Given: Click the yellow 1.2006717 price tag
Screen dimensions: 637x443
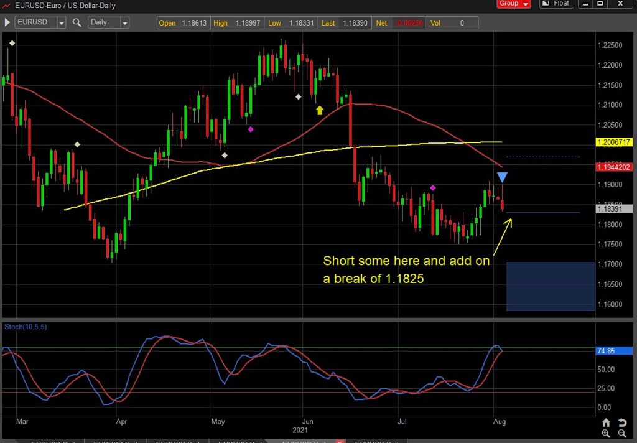Looking at the screenshot, I should pyautogui.click(x=614, y=142).
